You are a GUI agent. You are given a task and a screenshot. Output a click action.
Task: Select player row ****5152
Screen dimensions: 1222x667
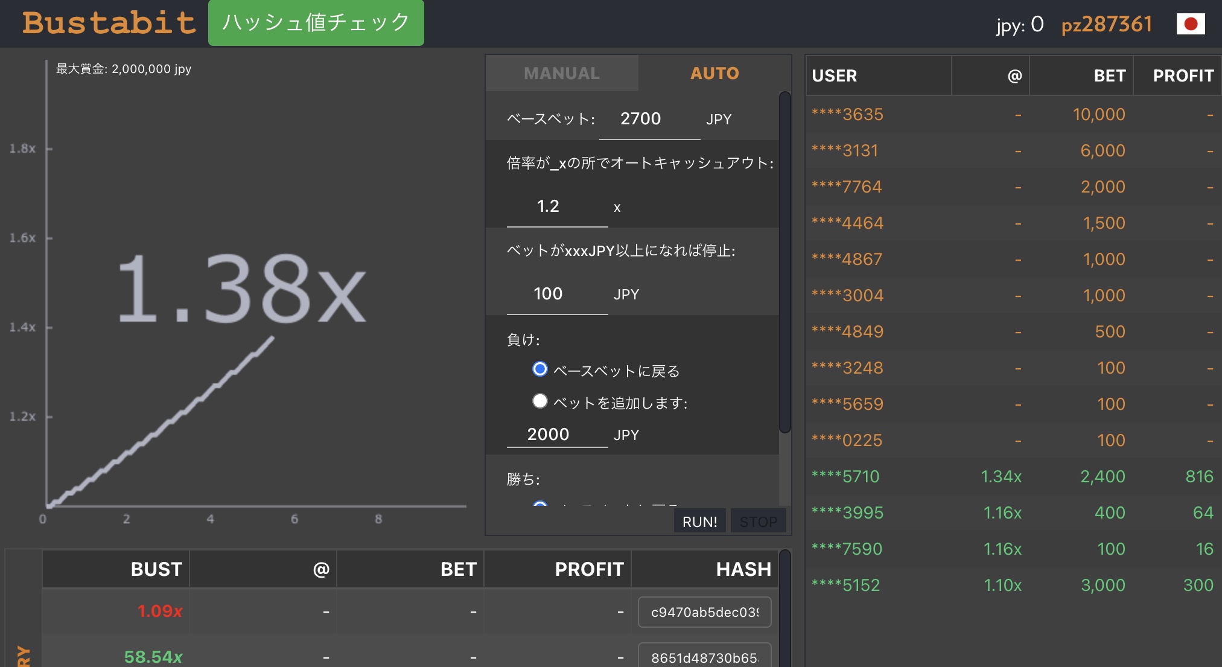coord(1014,585)
